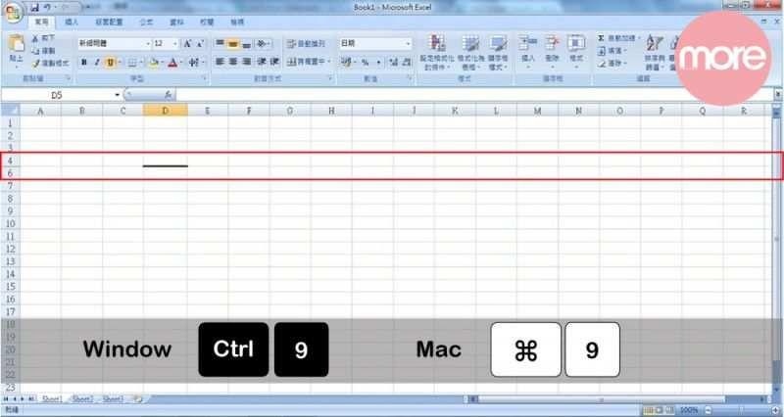The image size is (784, 417).
Task: Switch to the Sheet2 worksheet tab
Action: (82, 399)
